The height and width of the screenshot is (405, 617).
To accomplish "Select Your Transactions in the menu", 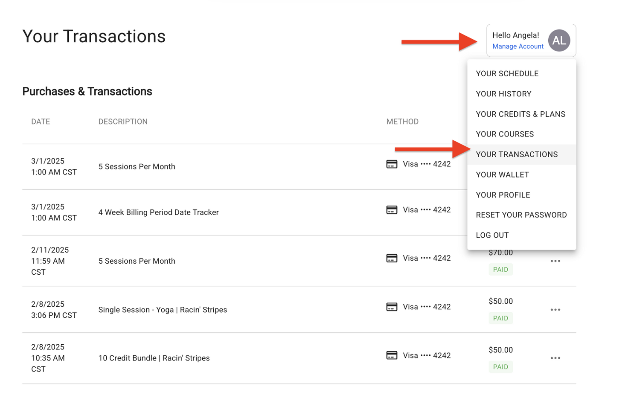I will (517, 155).
